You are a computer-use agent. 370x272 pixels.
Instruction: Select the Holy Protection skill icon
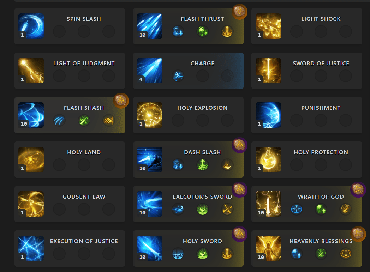(268, 159)
